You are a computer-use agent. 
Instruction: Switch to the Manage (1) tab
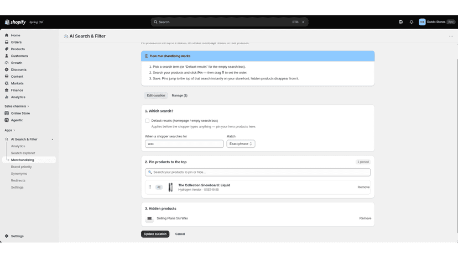[179, 95]
